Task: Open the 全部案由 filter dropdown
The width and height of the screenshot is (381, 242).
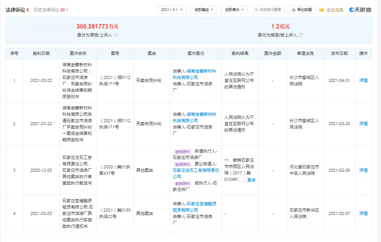Action: coord(204,10)
